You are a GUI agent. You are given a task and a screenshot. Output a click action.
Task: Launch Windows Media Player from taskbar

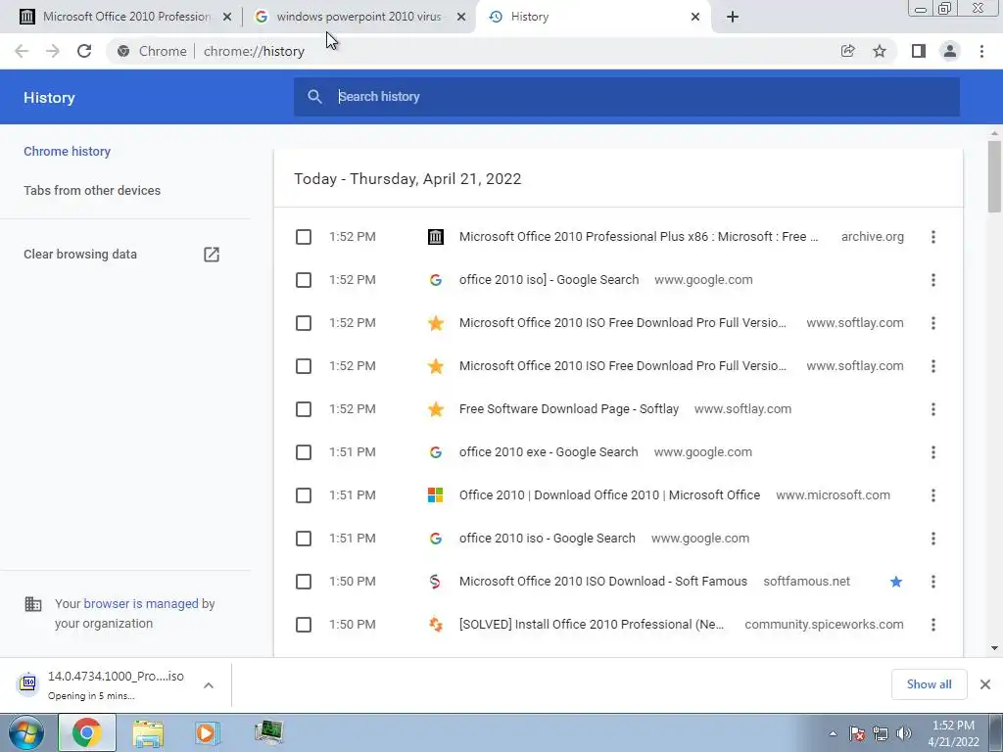(x=207, y=732)
